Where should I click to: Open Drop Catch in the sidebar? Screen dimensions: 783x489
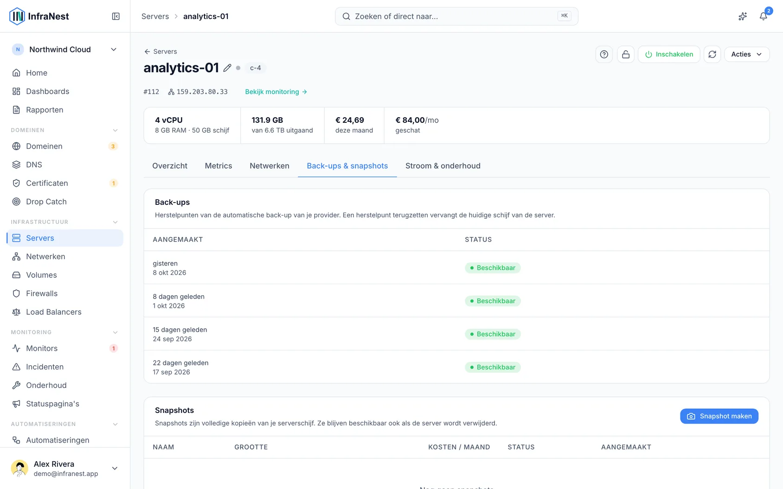point(65,202)
